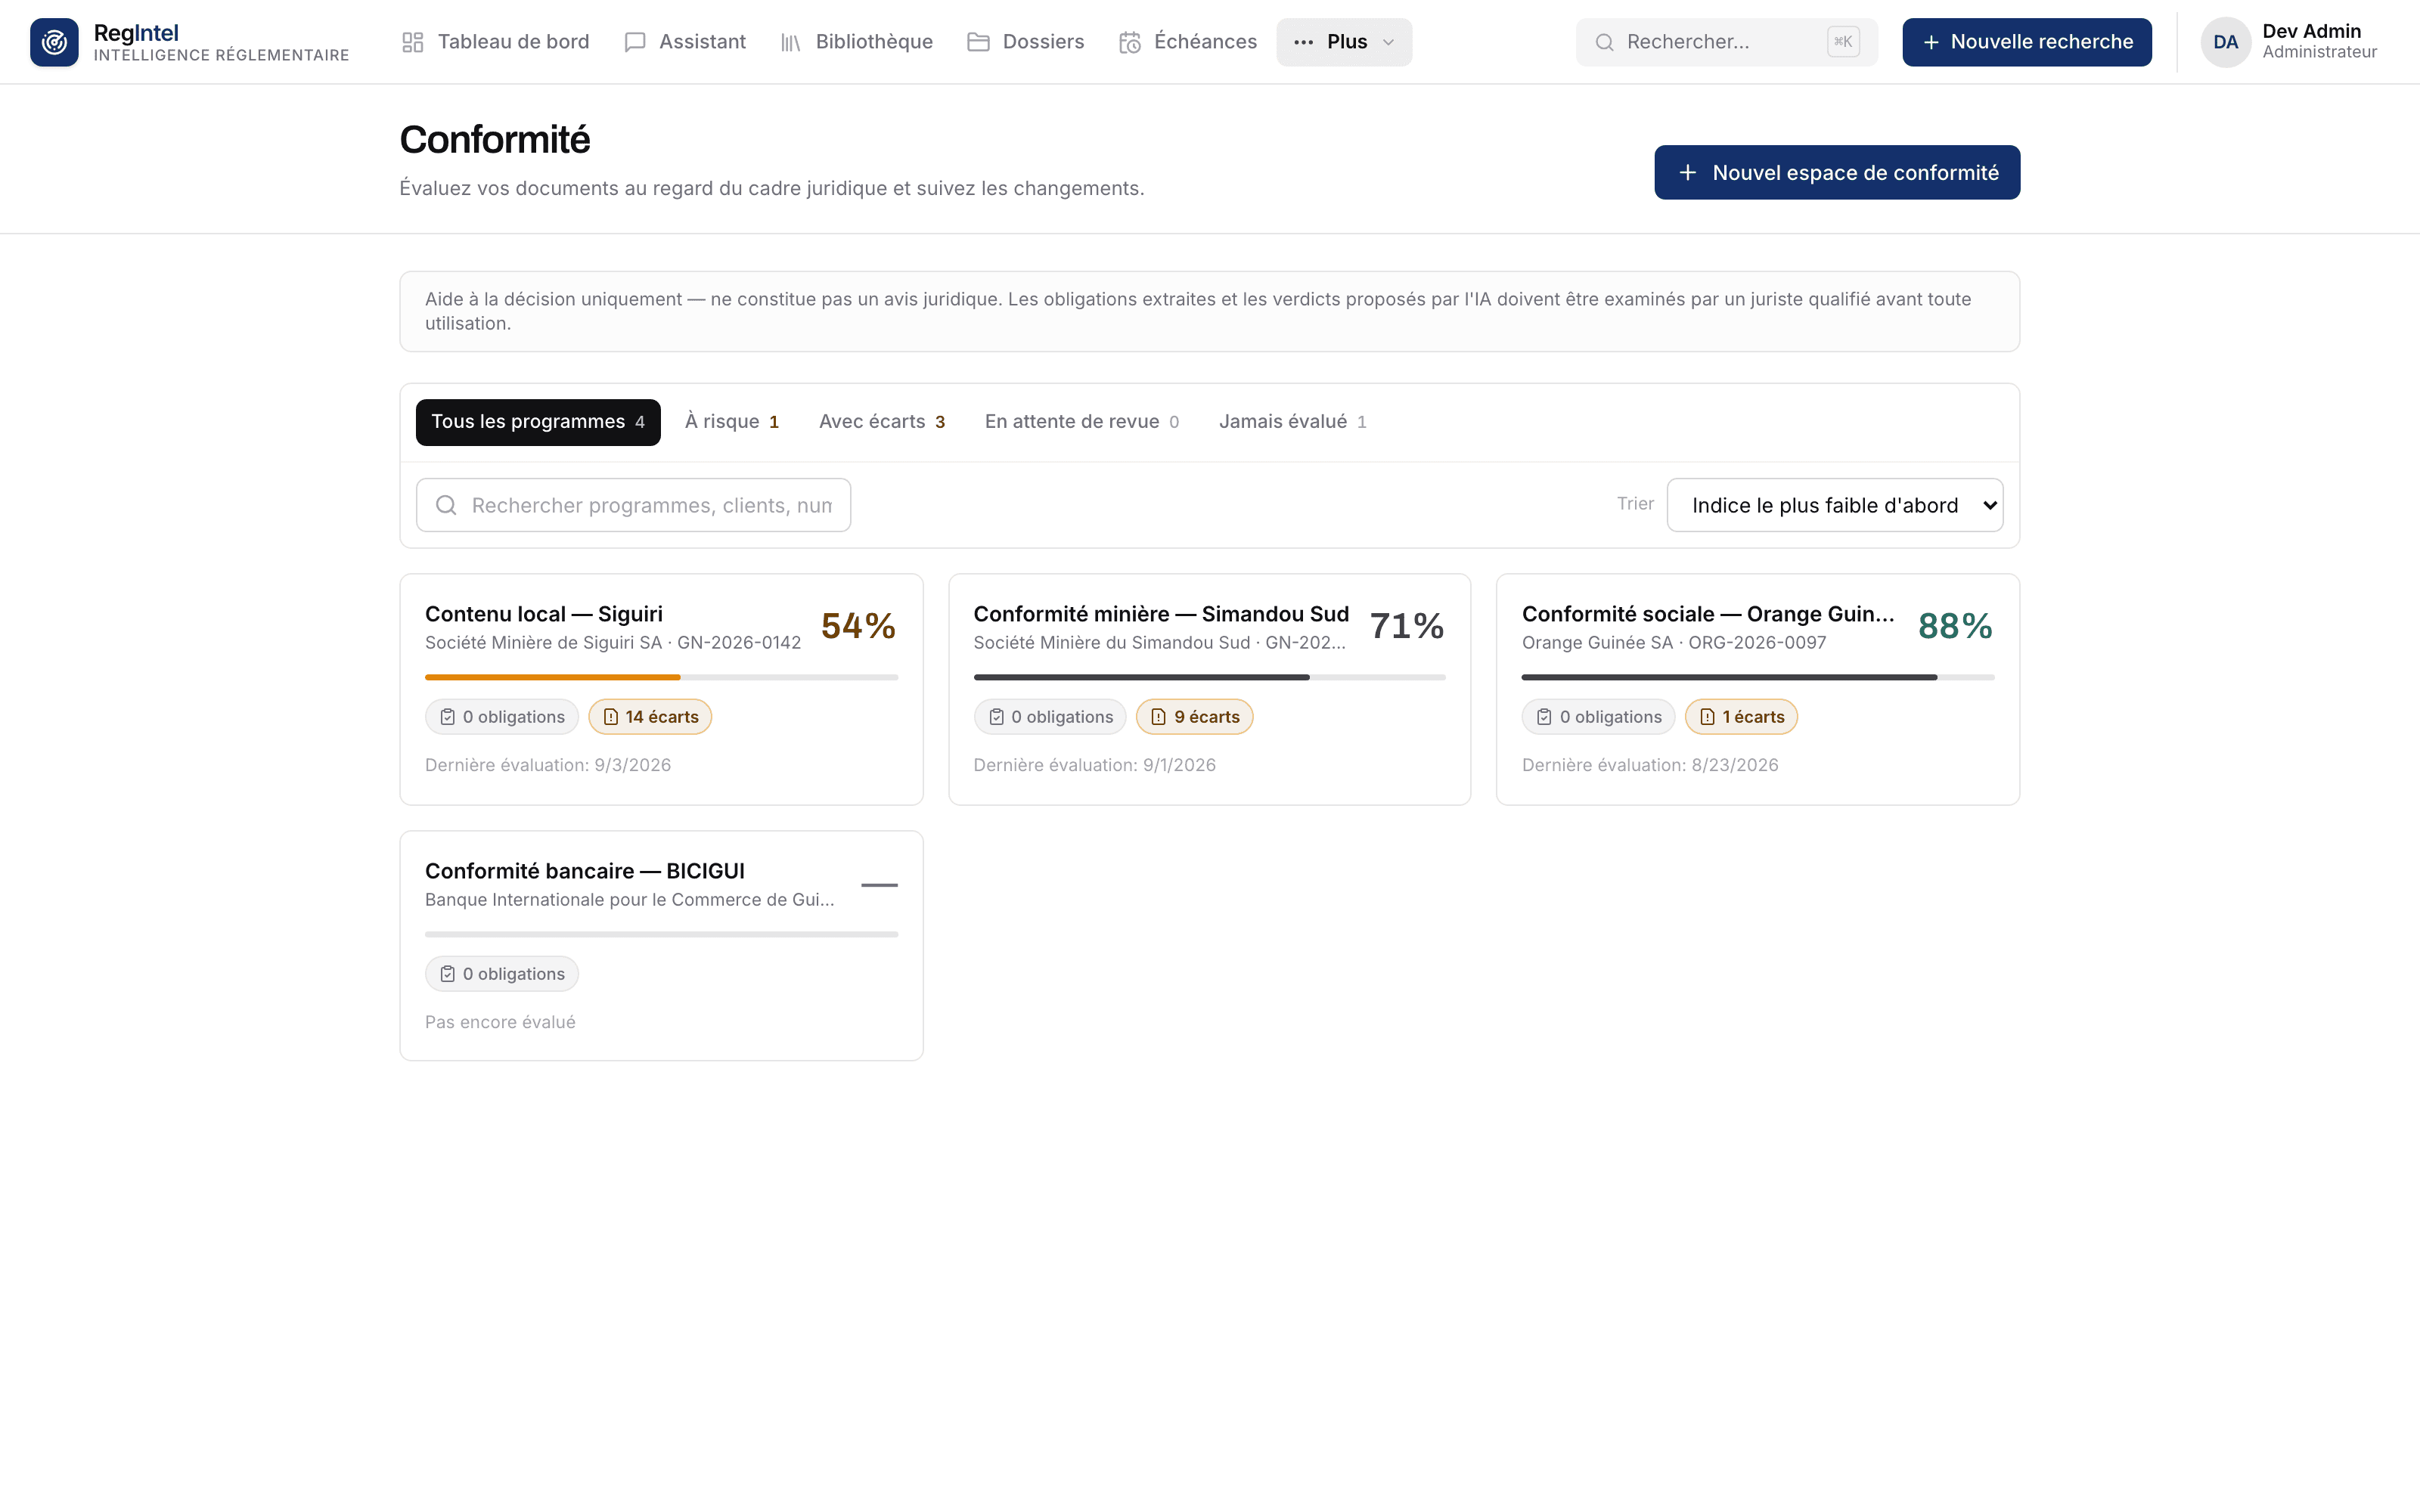Click the clipboard icon in BICIGUI obligations badge
Screen dimensions: 2420x1512
[447, 974]
